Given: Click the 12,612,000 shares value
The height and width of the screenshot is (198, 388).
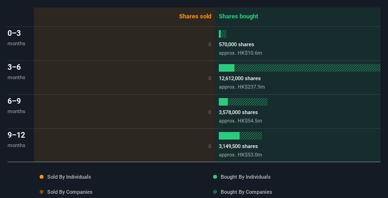Looking at the screenshot, I should point(240,78).
